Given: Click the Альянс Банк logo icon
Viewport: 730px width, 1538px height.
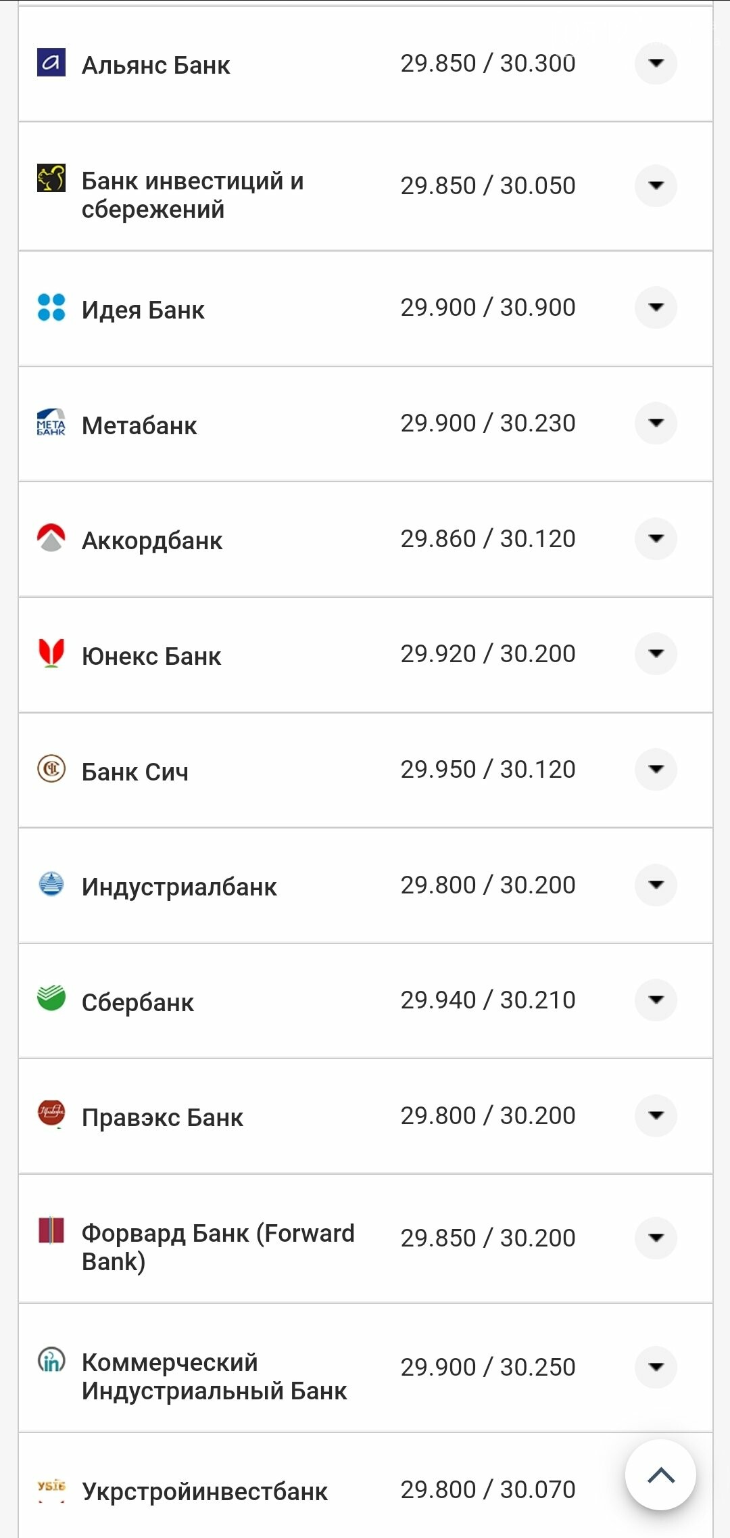Looking at the screenshot, I should 51,63.
